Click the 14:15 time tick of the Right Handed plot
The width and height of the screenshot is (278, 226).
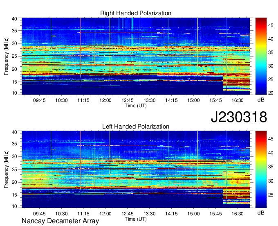point(171,100)
